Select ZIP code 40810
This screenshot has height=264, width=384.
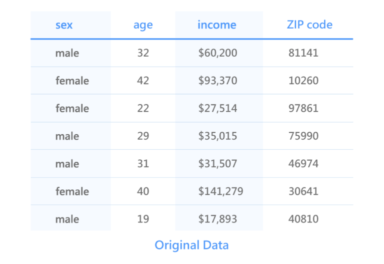303,219
